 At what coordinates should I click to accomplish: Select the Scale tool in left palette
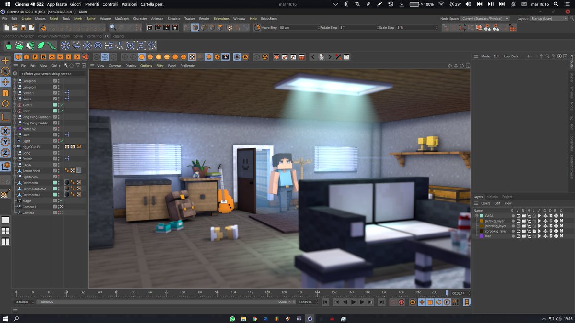[6, 93]
